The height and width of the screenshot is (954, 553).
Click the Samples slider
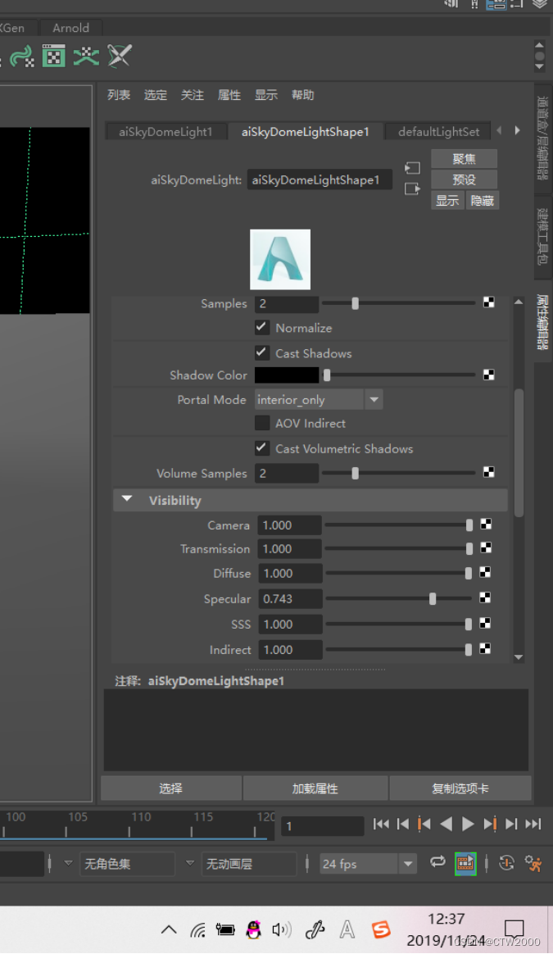398,303
